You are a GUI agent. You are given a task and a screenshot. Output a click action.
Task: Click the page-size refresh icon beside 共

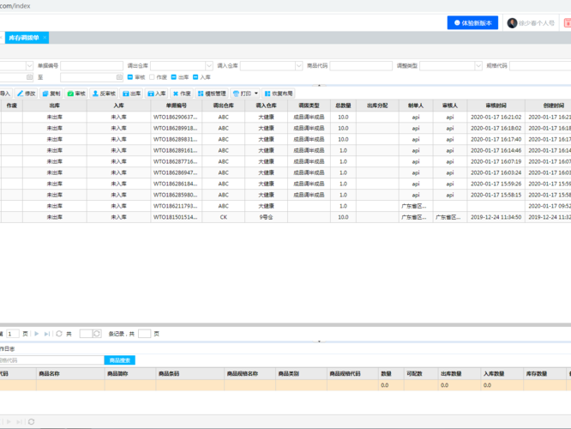pos(97,334)
